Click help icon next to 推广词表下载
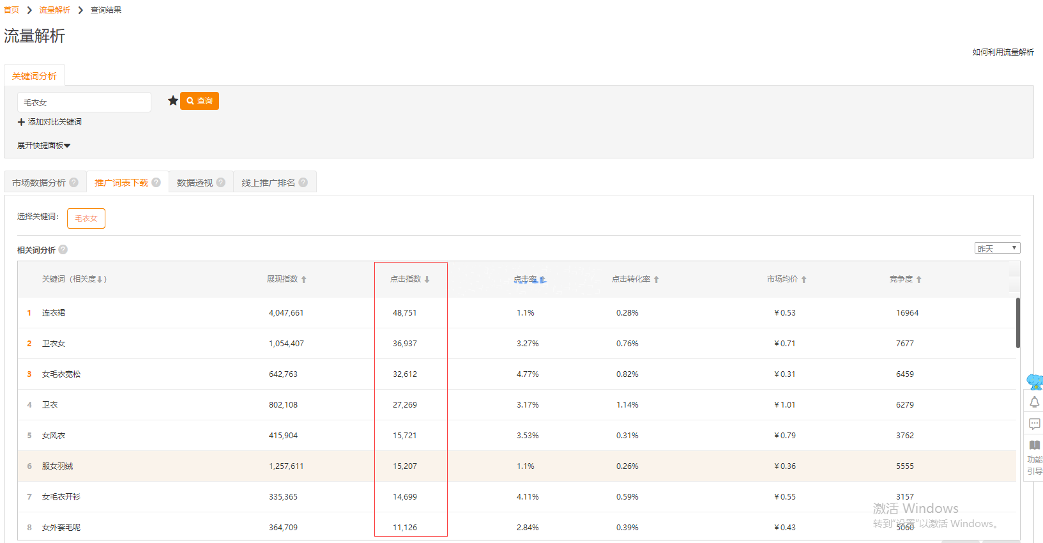Screen dimensions: 1043x543 [156, 182]
